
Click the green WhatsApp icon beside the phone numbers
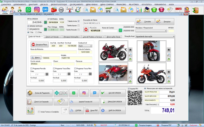(x=120, y=30)
